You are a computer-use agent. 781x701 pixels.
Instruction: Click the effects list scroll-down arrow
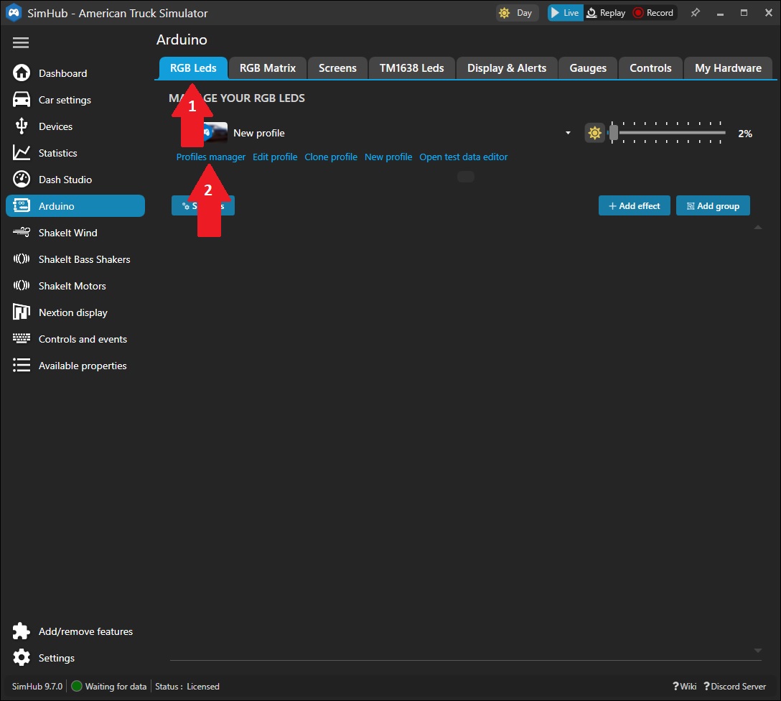point(758,650)
